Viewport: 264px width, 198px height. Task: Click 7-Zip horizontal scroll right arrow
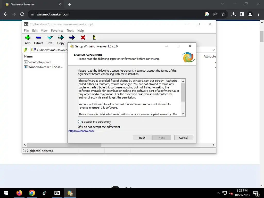[x=213, y=145]
